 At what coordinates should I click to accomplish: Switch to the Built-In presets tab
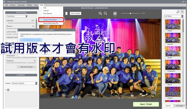click(x=168, y=106)
